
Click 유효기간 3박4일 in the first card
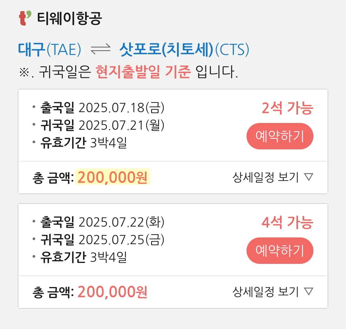pos(84,143)
